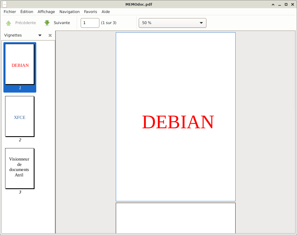Close the MEMOdoc.pdf window
297x235 pixels.
point(292,4)
